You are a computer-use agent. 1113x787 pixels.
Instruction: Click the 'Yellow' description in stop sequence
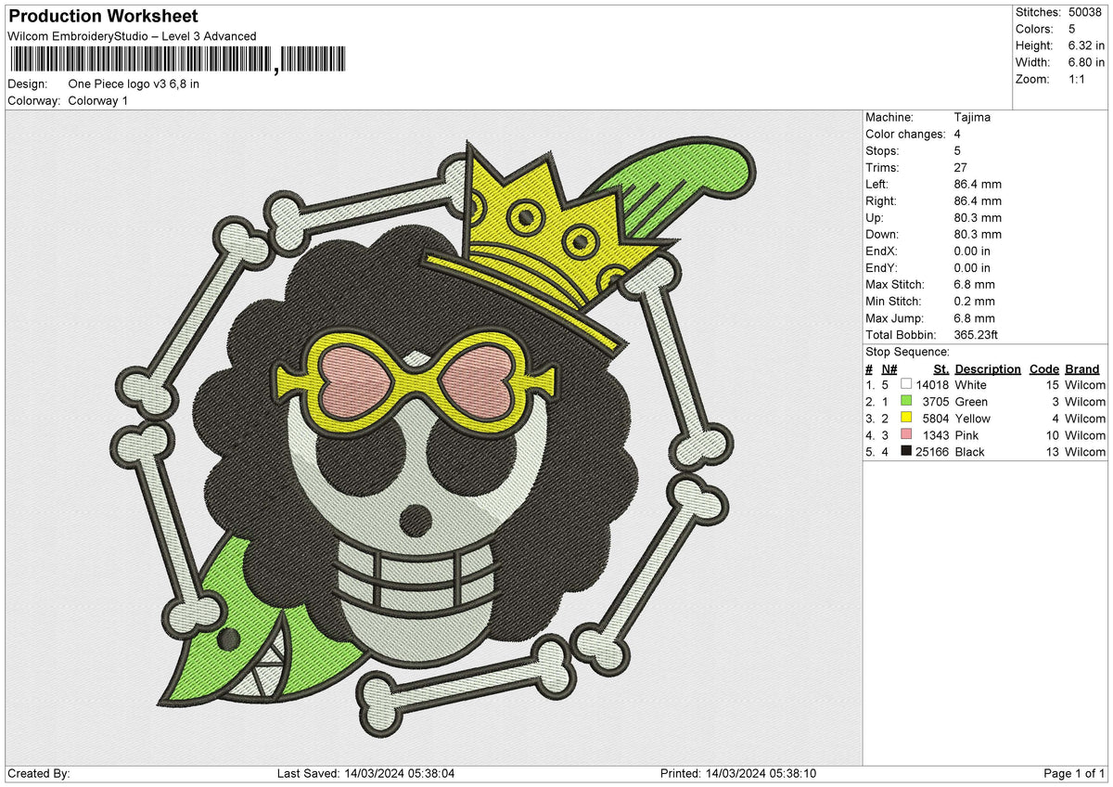973,418
